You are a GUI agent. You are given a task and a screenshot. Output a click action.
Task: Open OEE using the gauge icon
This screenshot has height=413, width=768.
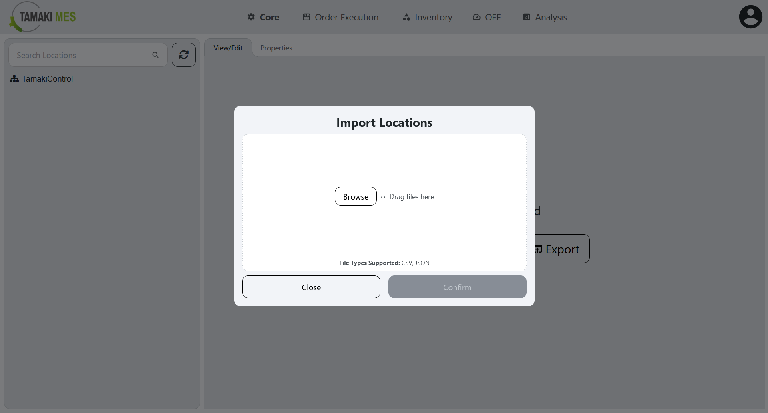click(x=476, y=17)
